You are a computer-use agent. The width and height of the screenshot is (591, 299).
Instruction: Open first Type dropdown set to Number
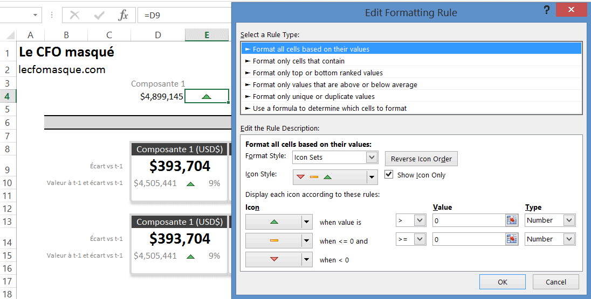(x=568, y=220)
